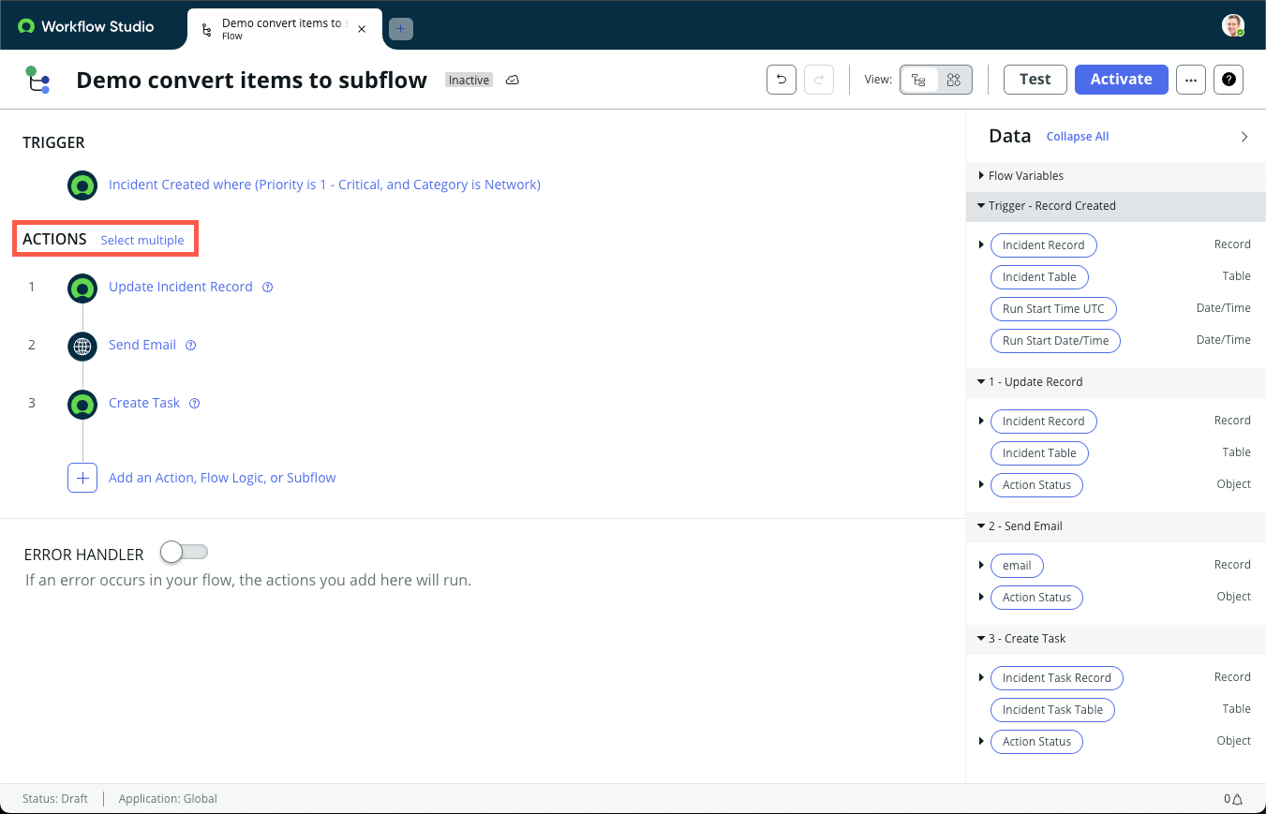
Task: Click the Test button
Action: [x=1035, y=80]
